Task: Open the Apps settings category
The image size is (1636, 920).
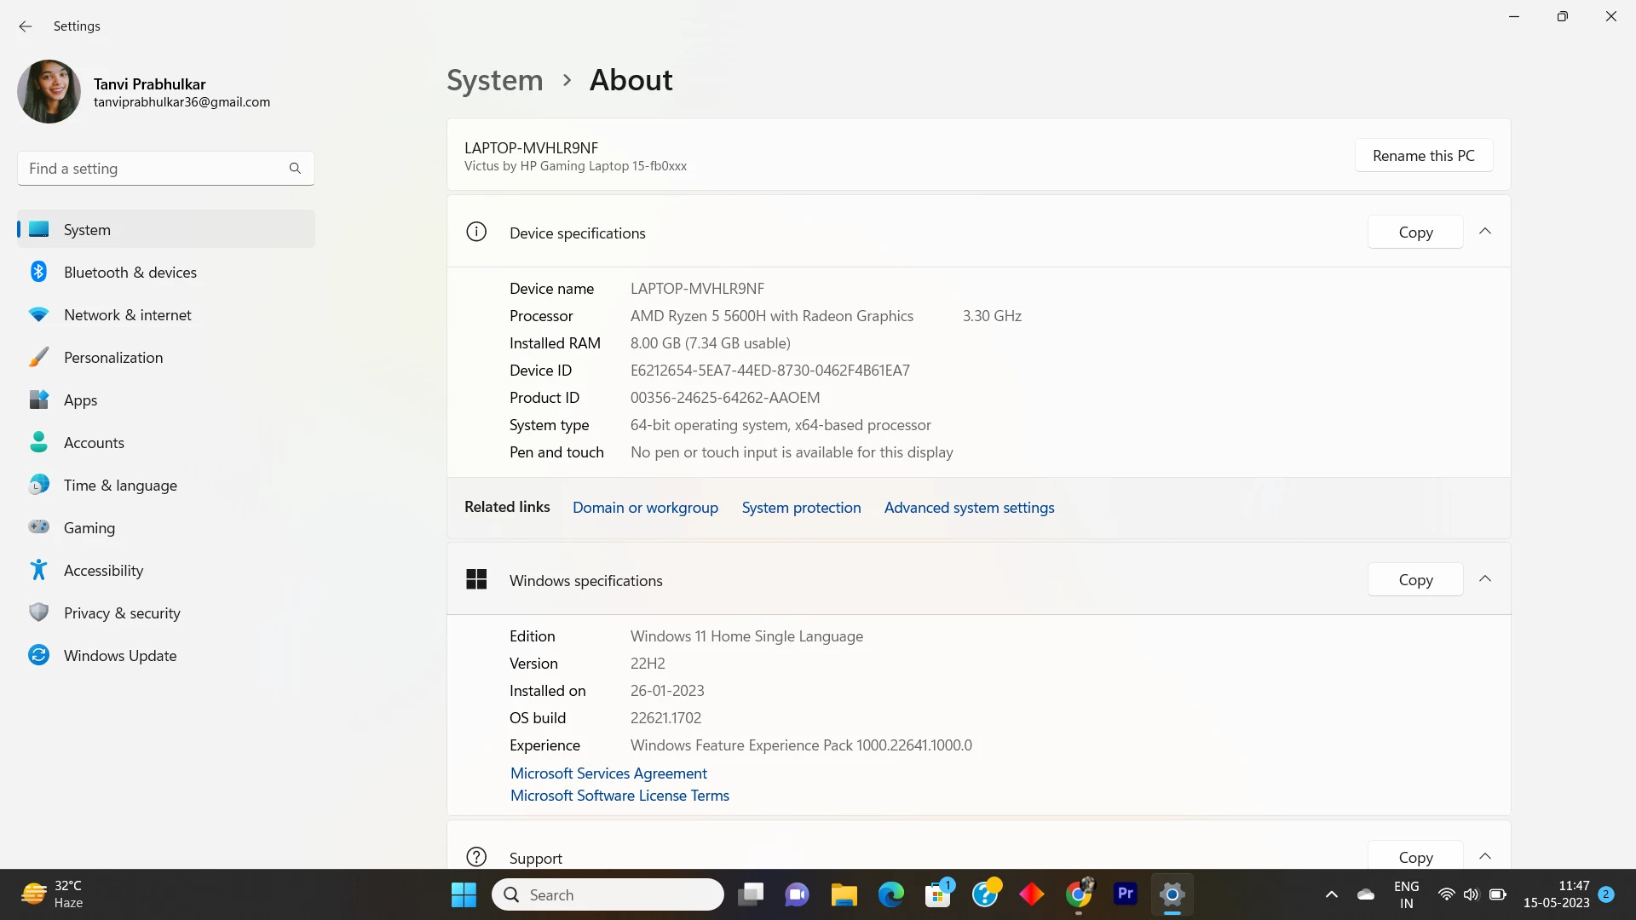Action: tap(81, 400)
